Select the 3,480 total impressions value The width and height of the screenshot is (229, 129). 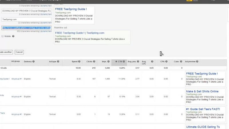coord(107,68)
